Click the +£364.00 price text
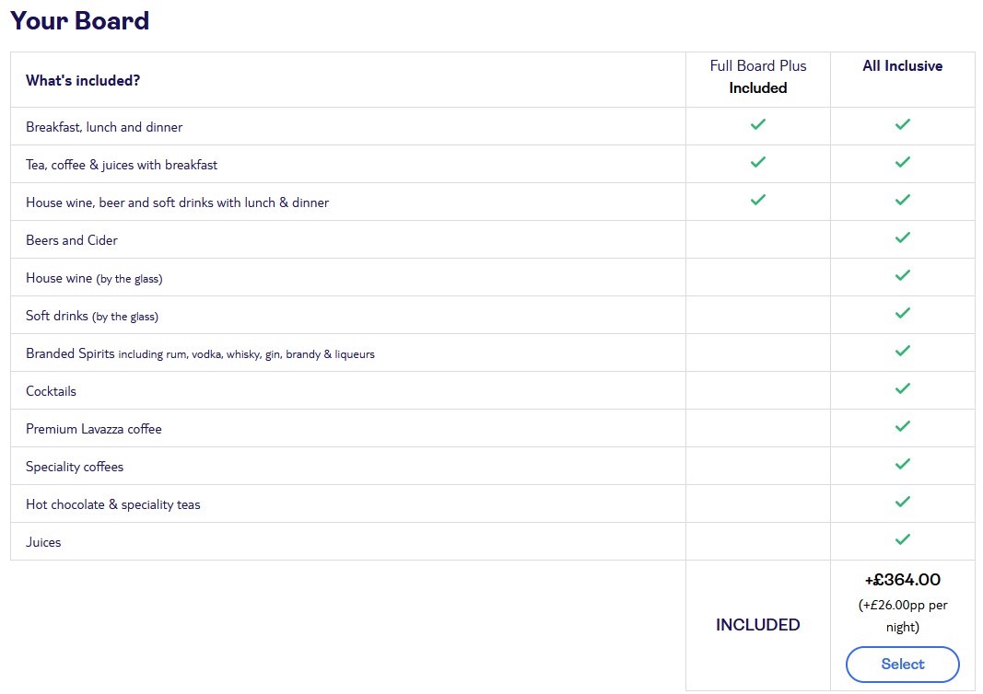Screen dimensions: 983x694 pyautogui.click(x=902, y=580)
